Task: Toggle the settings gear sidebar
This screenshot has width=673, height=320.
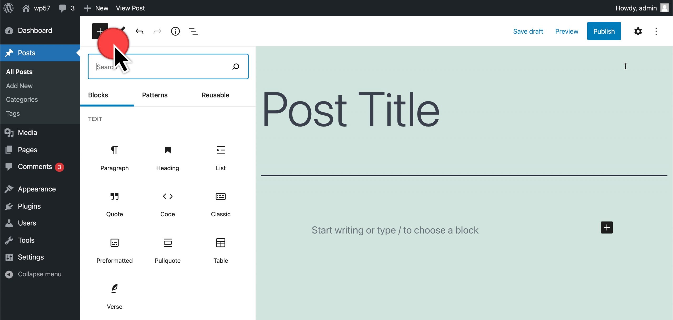Action: pyautogui.click(x=638, y=31)
